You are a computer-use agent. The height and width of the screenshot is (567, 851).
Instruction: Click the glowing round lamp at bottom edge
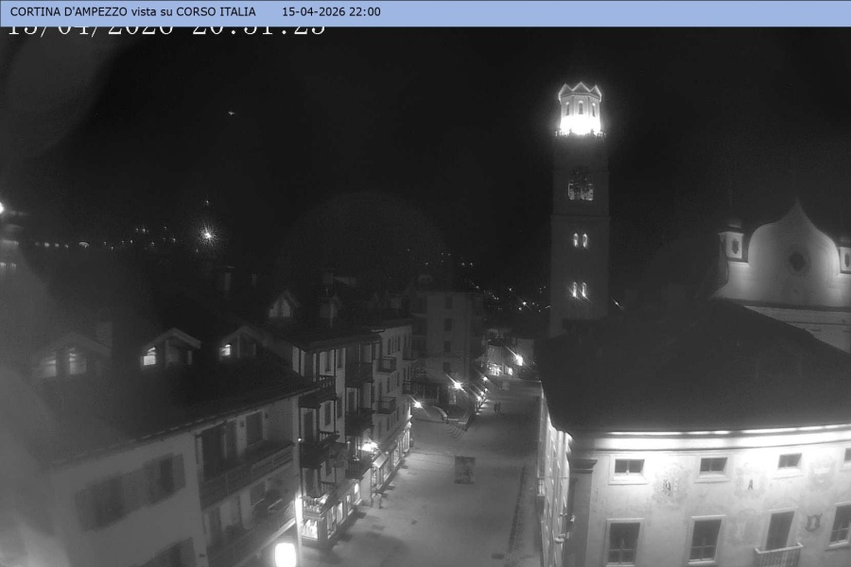tap(286, 555)
